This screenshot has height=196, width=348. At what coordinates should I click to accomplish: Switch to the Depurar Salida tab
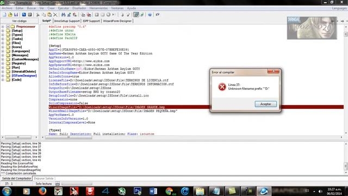43,179
